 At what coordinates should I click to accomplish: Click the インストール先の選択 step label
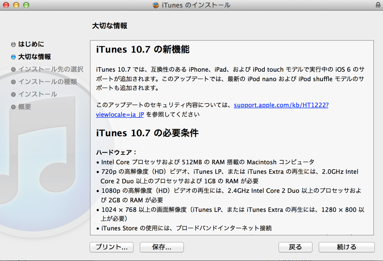51,69
